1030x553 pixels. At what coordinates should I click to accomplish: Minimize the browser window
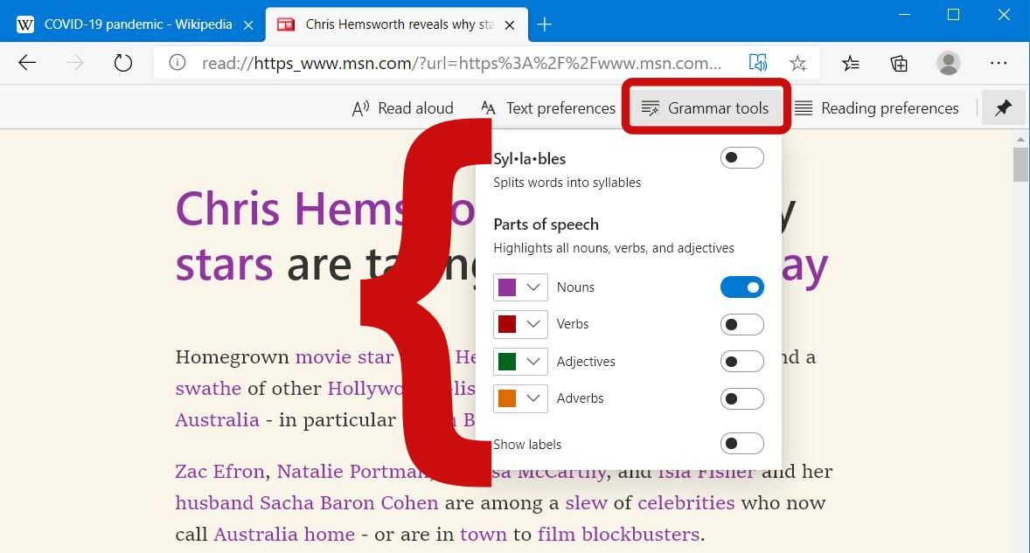coord(905,15)
